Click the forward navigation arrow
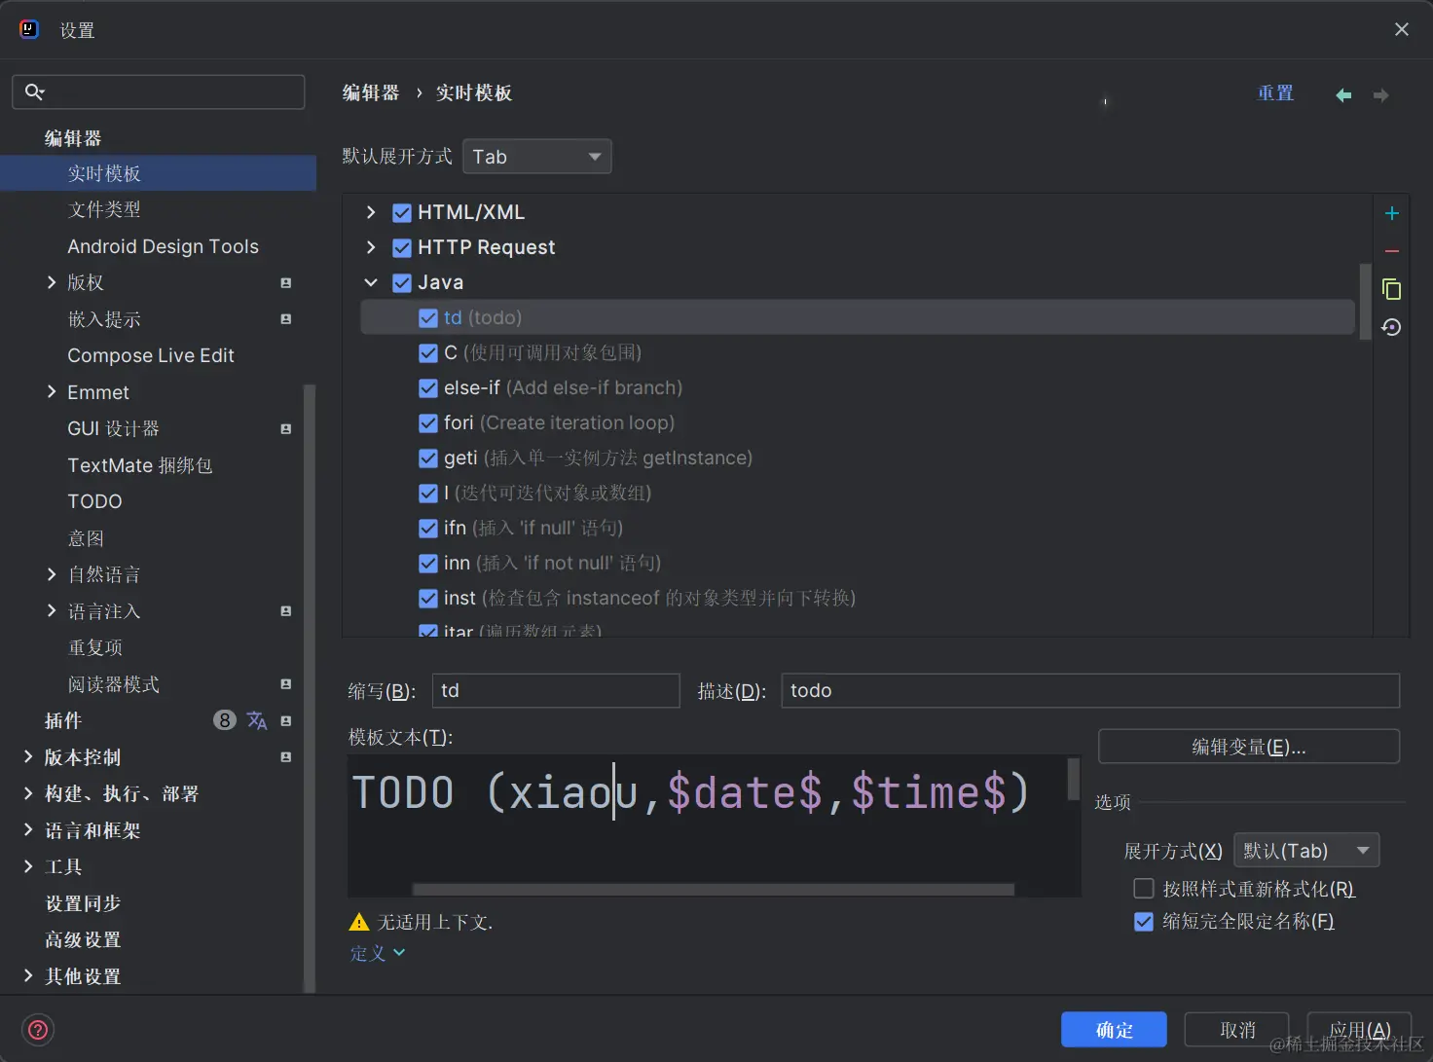The width and height of the screenshot is (1433, 1062). coord(1380,94)
